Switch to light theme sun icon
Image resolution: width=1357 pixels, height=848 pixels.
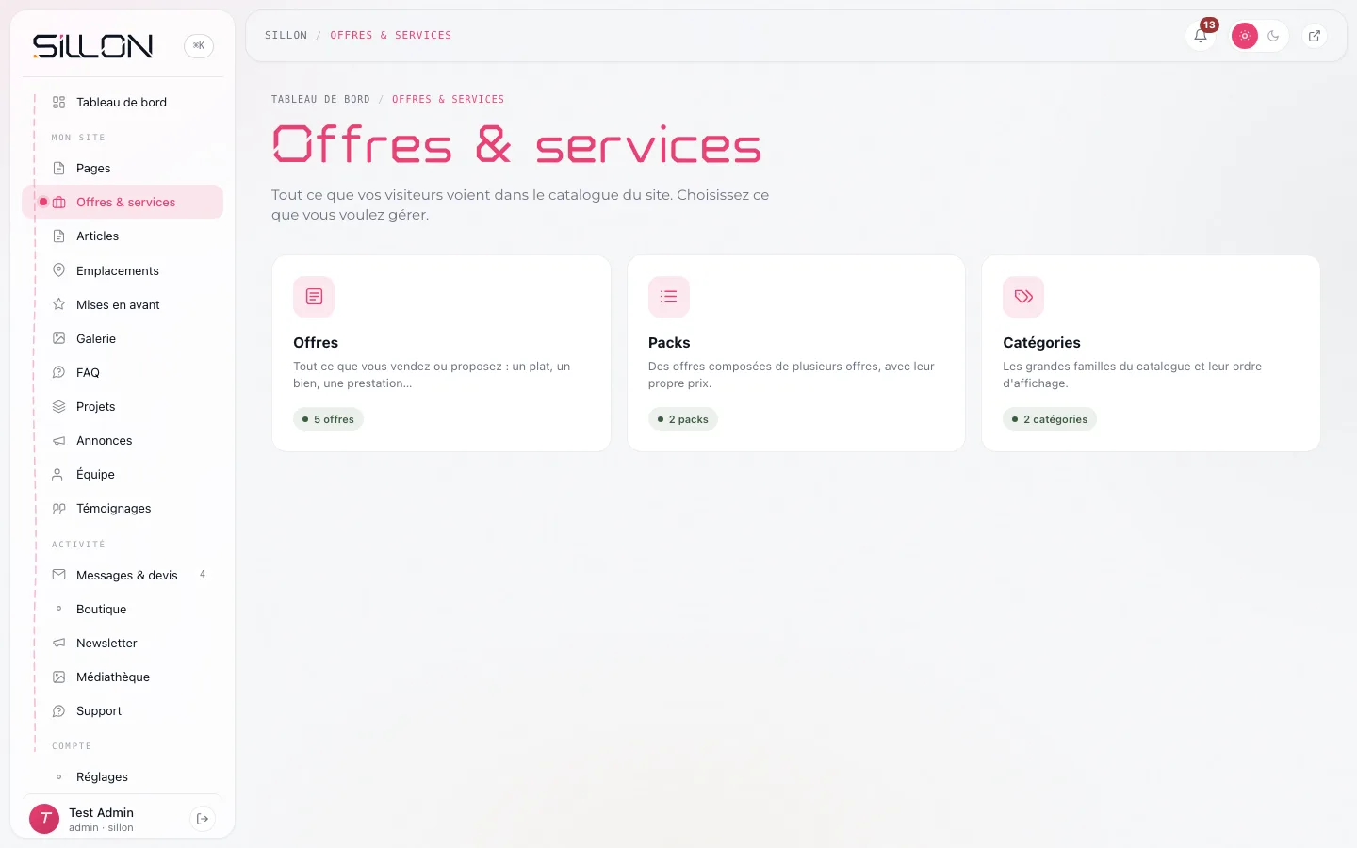pos(1245,36)
